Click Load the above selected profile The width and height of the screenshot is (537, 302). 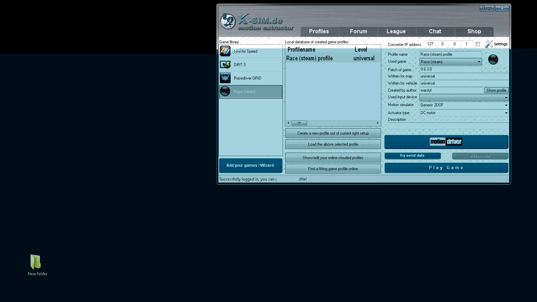(x=333, y=144)
